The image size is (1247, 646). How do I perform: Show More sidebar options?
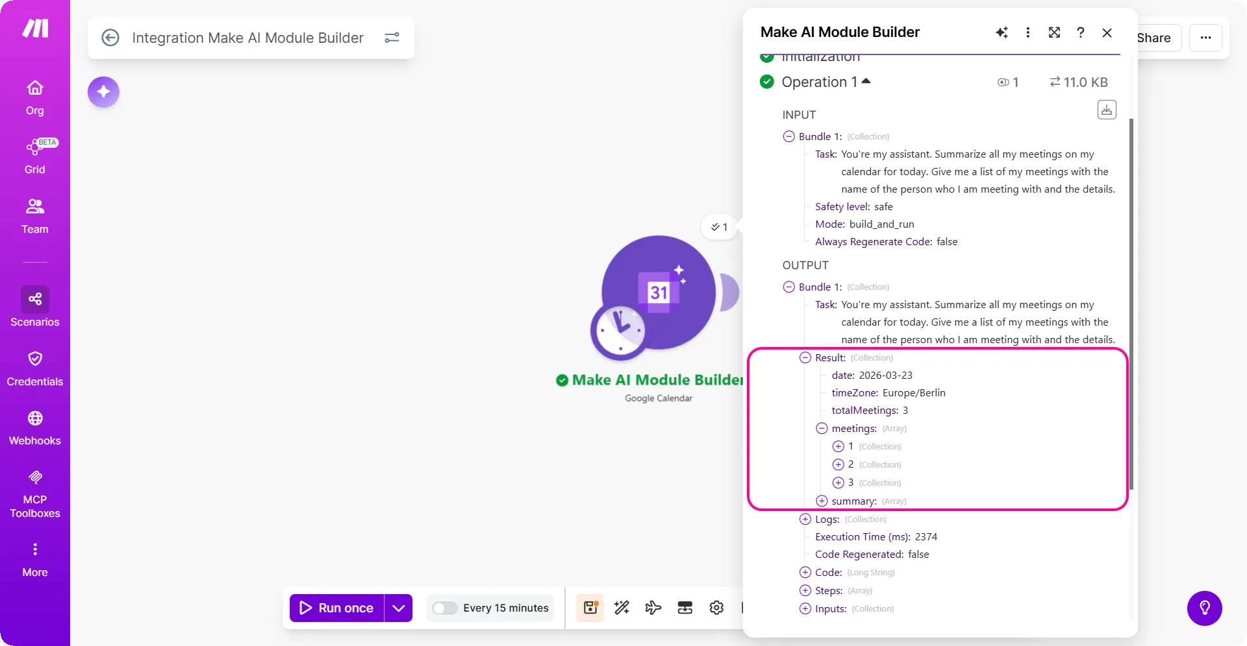tap(35, 560)
